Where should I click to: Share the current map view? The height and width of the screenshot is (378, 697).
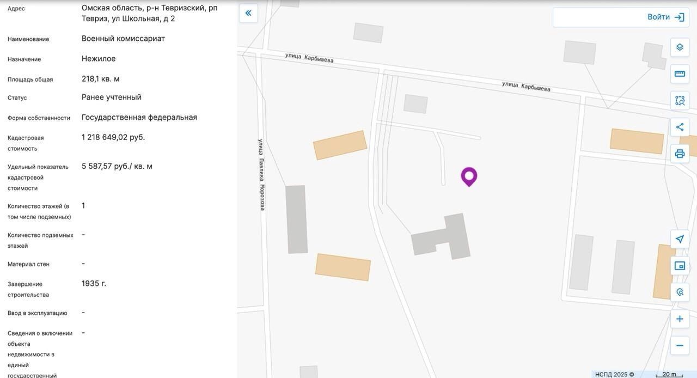(x=680, y=127)
